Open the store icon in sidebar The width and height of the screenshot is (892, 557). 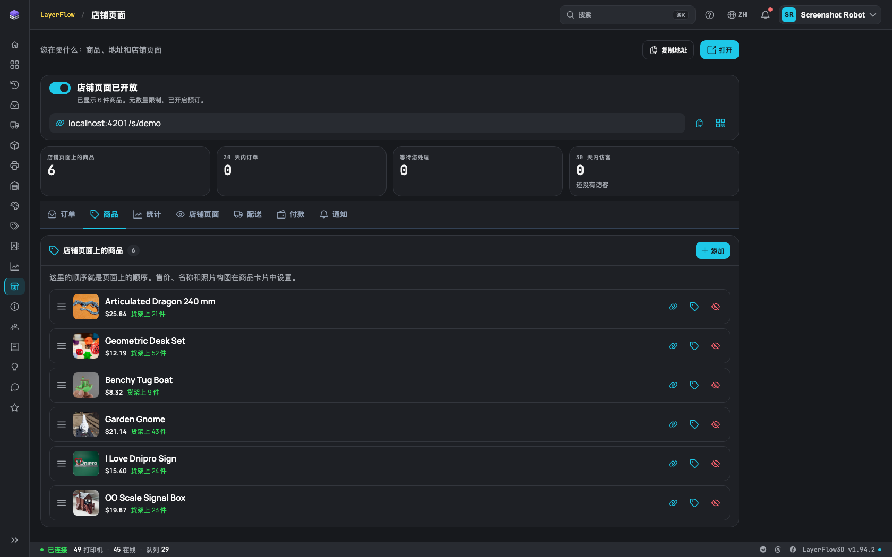pos(15,286)
